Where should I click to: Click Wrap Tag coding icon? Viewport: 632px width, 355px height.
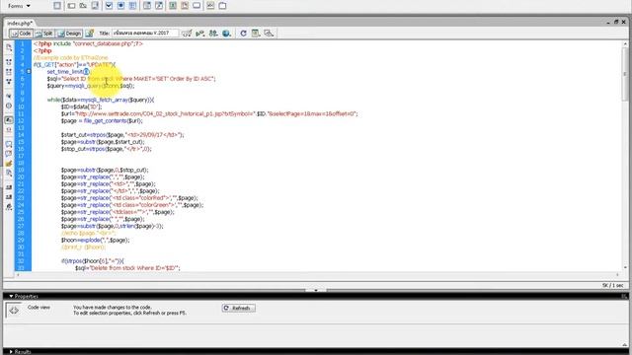pos(9,164)
